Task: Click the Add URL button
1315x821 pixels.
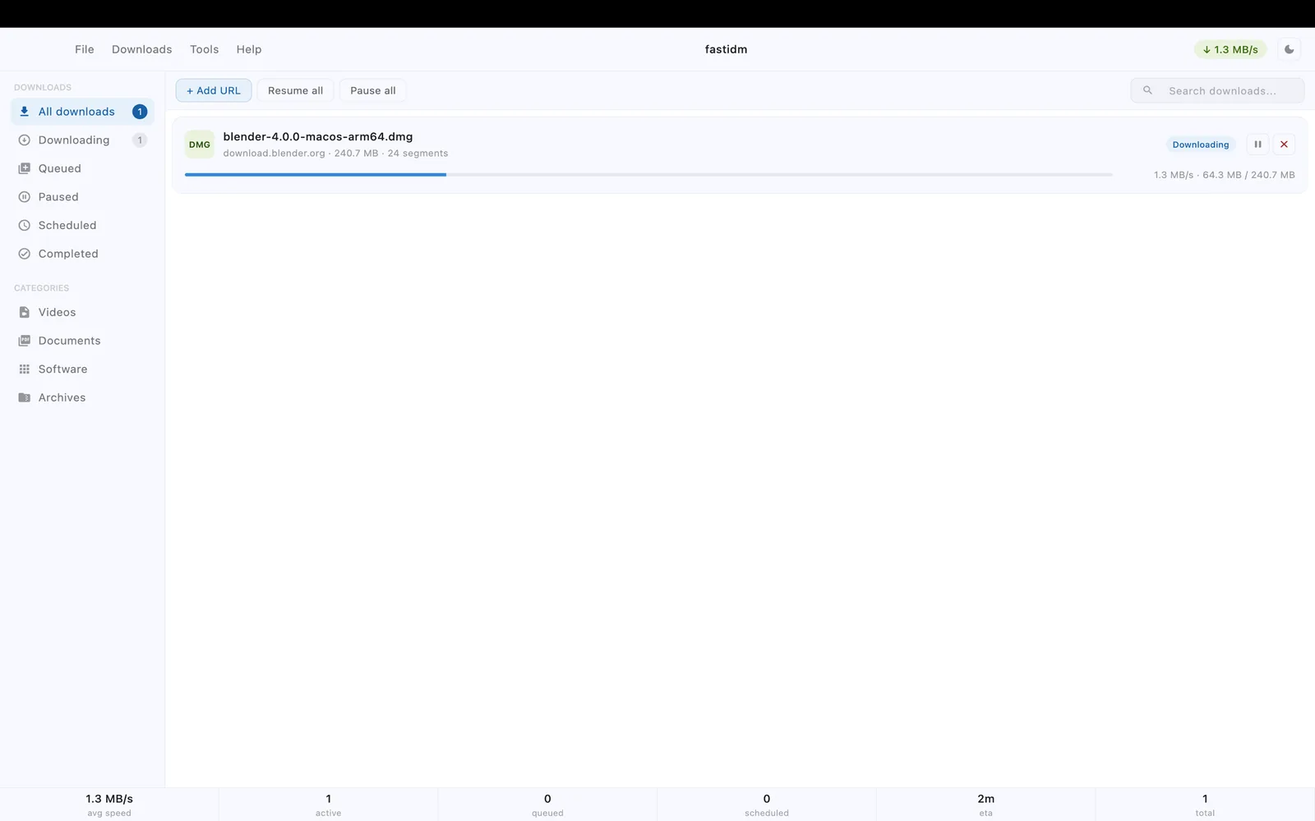Action: tap(214, 90)
